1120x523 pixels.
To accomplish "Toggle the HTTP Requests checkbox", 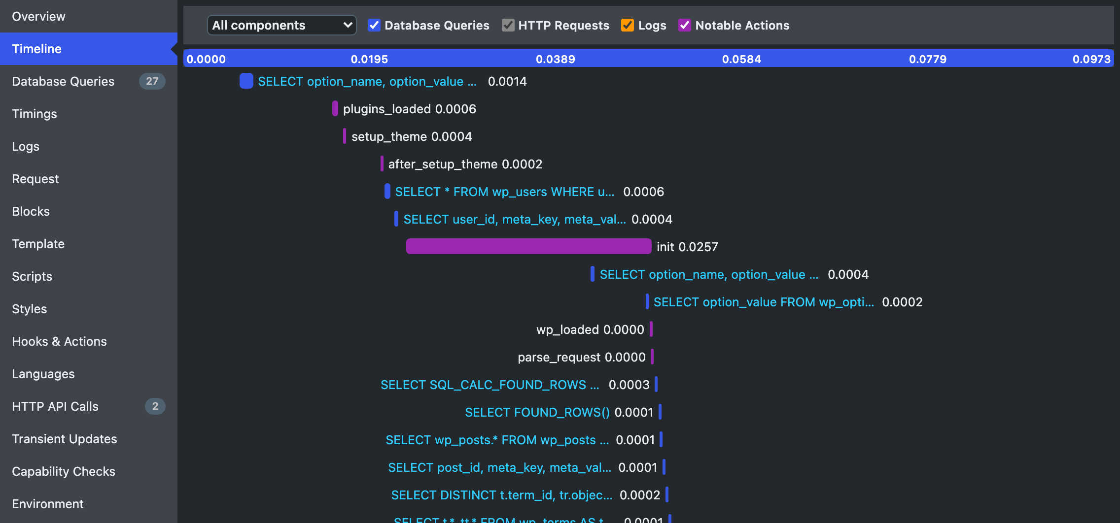I will pyautogui.click(x=508, y=25).
